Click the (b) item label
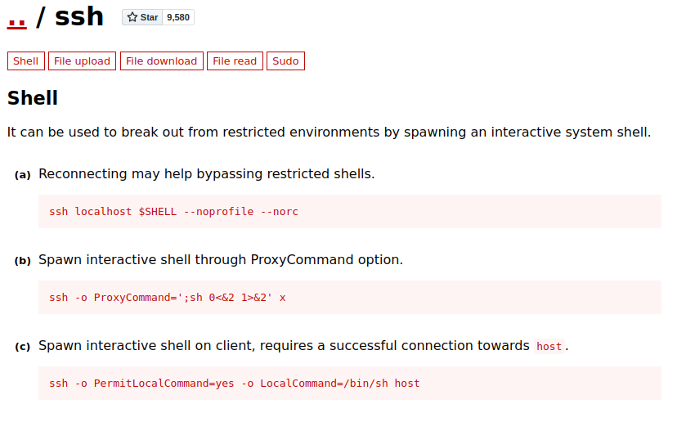Screen dimensions: 686x422 [22, 260]
